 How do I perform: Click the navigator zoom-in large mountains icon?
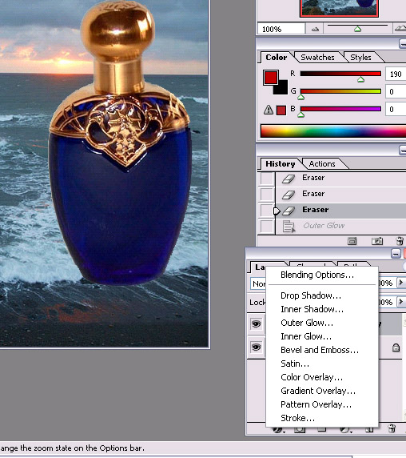(x=401, y=28)
